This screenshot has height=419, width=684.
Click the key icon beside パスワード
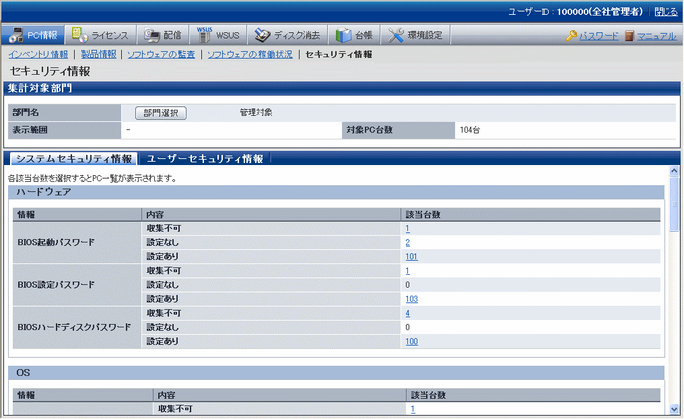[x=572, y=35]
